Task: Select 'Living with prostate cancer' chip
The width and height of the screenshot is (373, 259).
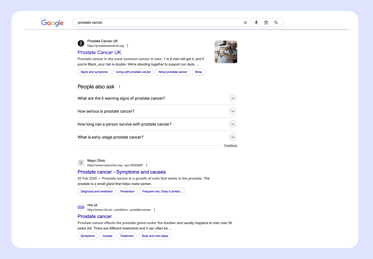Action: coord(133,72)
